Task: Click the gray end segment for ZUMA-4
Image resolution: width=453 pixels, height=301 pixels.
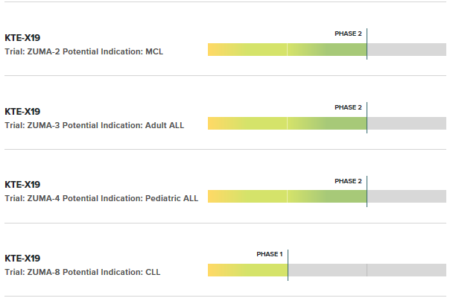Action: (407, 197)
